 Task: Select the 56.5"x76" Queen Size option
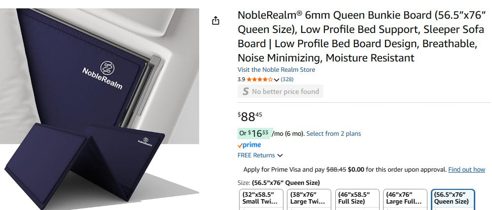click(x=453, y=199)
